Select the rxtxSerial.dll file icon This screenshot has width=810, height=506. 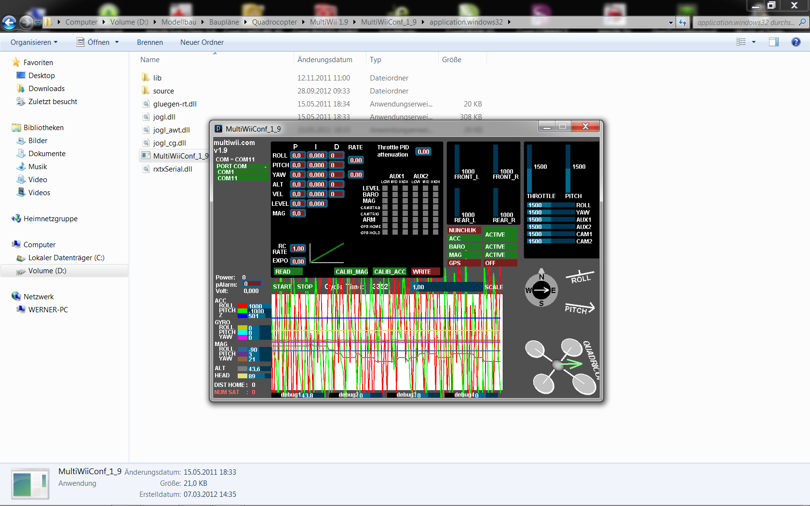[146, 169]
